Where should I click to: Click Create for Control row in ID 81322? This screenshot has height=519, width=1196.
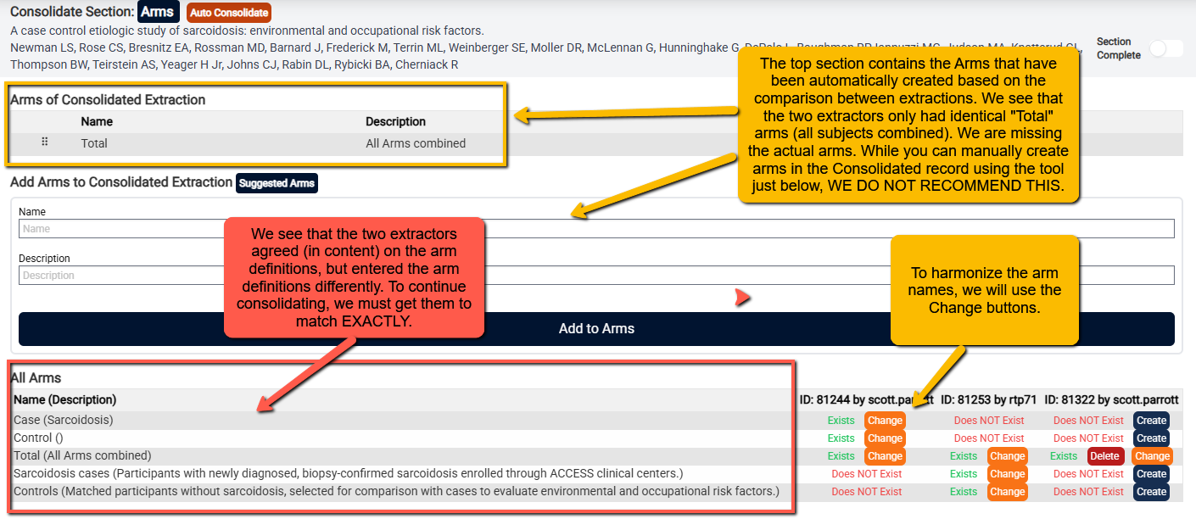[x=1151, y=438]
